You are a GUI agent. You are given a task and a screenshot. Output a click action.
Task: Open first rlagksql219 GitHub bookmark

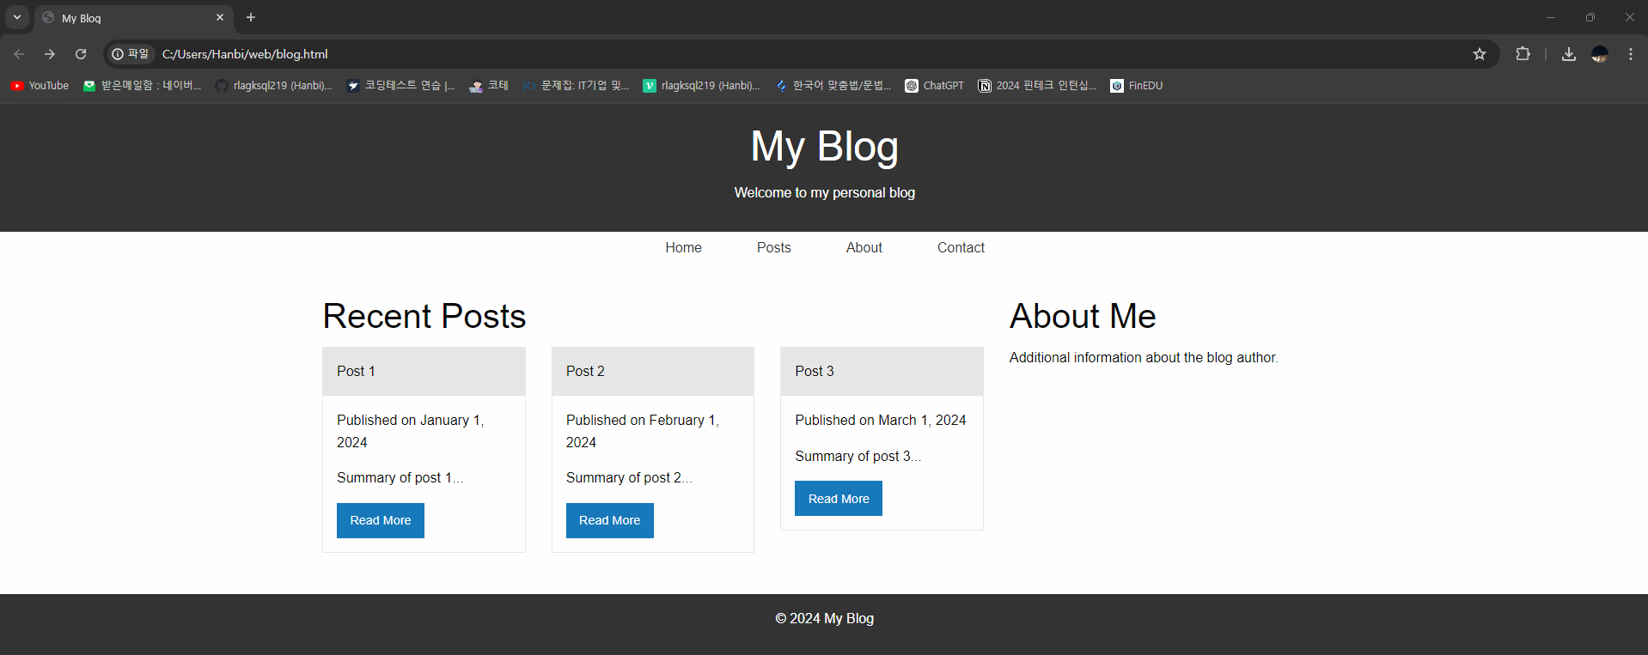pos(273,86)
